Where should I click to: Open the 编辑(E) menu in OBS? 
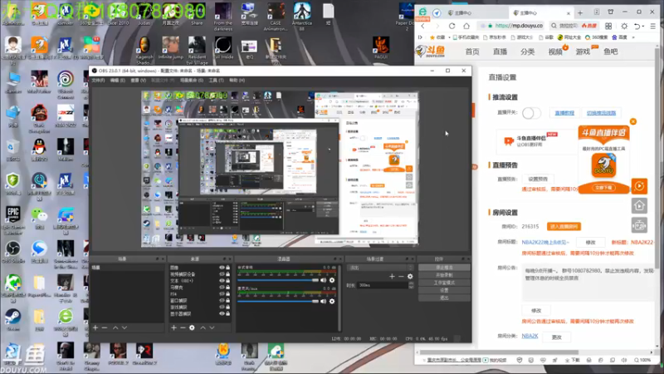118,80
